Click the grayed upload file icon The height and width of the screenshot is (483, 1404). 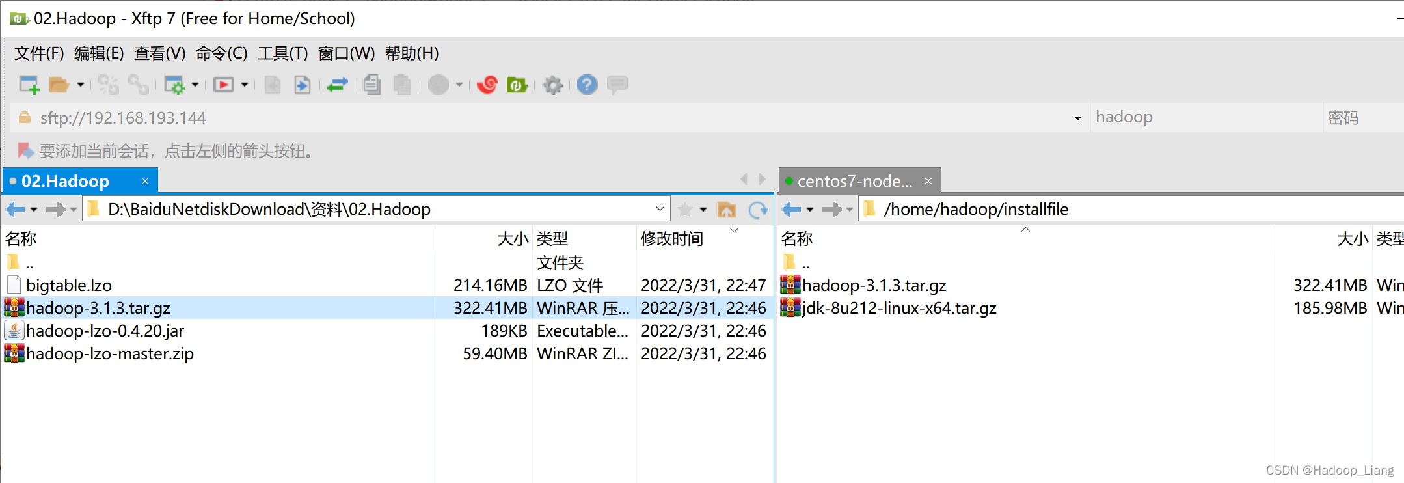click(x=273, y=85)
